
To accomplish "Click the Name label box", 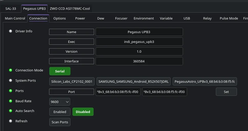I will click(x=71, y=32).
